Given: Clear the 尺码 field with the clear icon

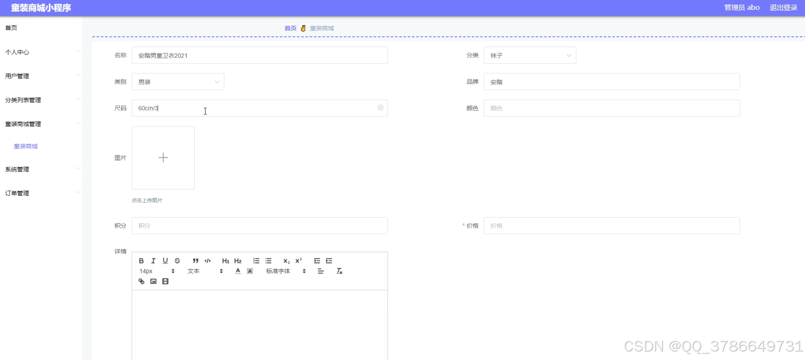Looking at the screenshot, I should pyautogui.click(x=380, y=108).
